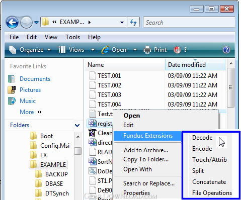Screen dimensions: 241x200
Task: Click the folder icon in the address bar
Action: click(45, 22)
